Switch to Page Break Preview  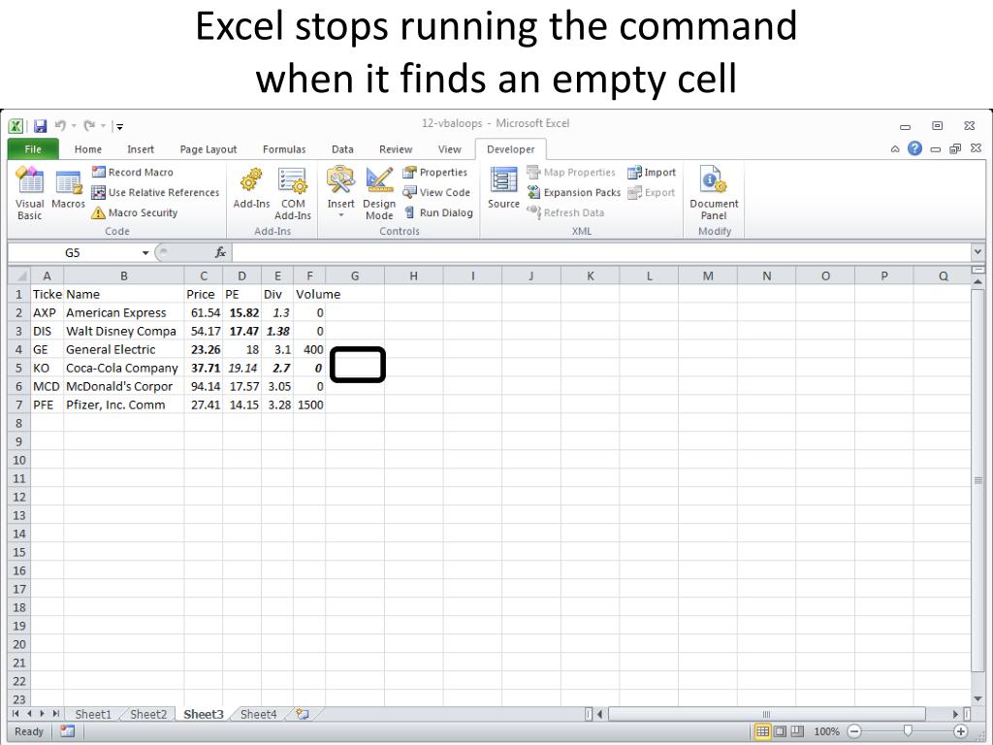tap(797, 731)
